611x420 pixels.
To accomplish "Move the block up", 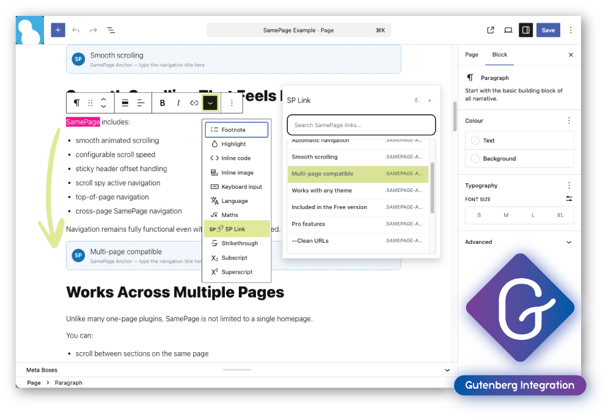I will (x=103, y=99).
